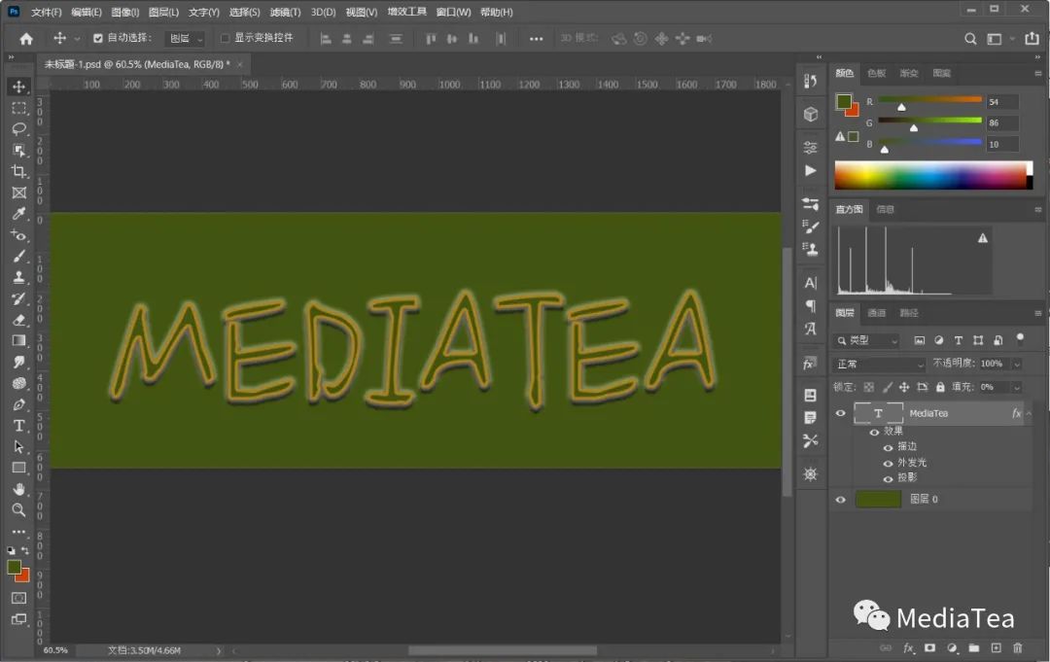
Task: Toggle the 自动选择 checkbox
Action: click(x=98, y=38)
